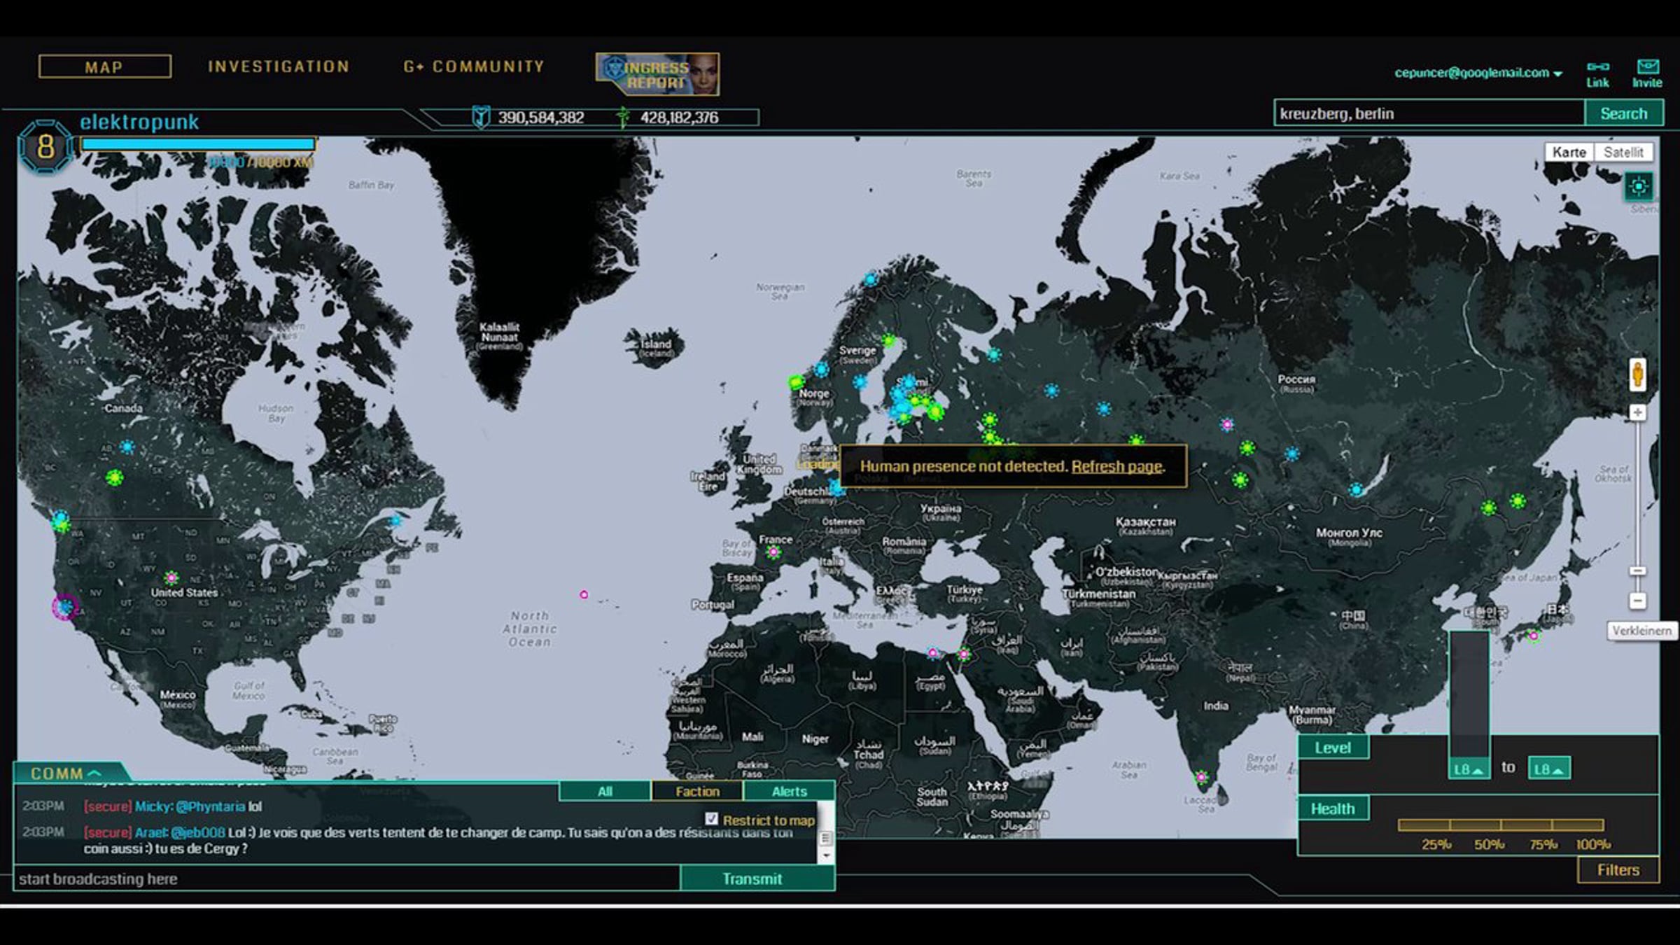1680x945 pixels.
Task: Click the 428,182,376 Enlightened score
Action: (679, 118)
